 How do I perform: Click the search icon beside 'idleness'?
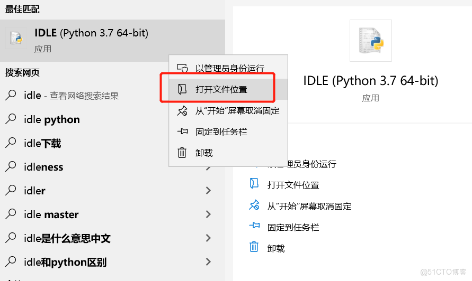click(x=11, y=166)
